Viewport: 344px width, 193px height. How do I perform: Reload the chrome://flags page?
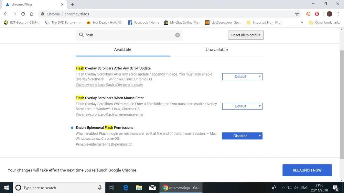coord(23,14)
